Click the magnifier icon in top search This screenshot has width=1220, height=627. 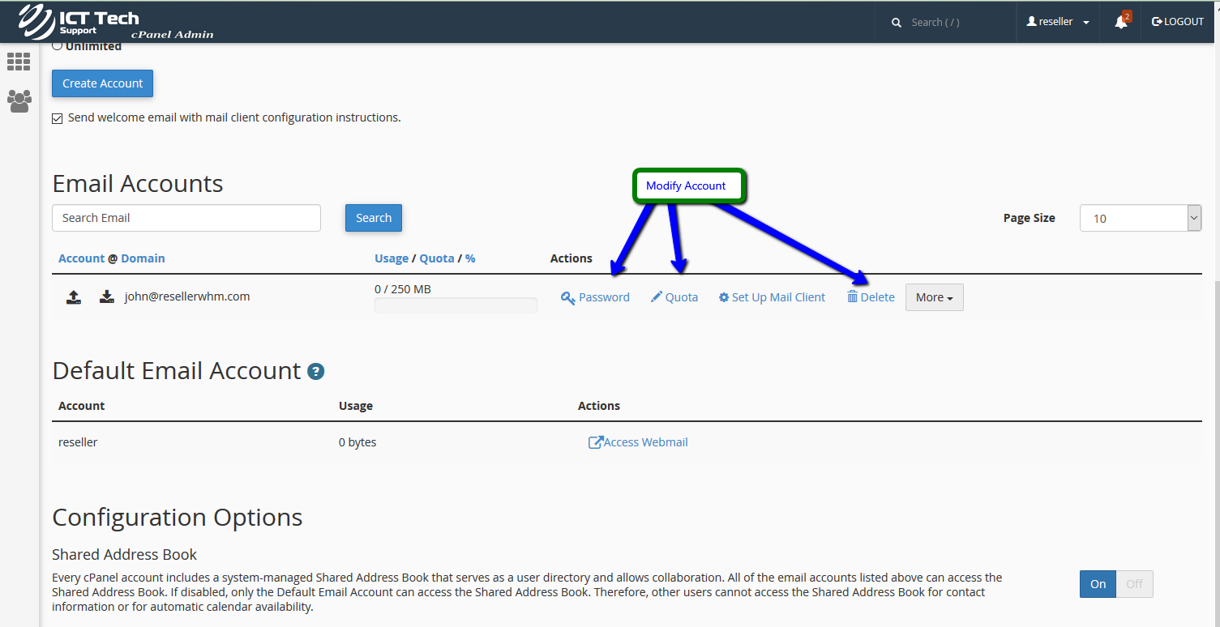897,23
